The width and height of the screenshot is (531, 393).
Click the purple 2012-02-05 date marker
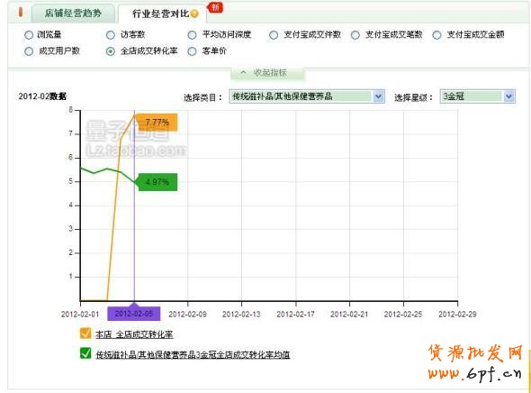tap(134, 314)
